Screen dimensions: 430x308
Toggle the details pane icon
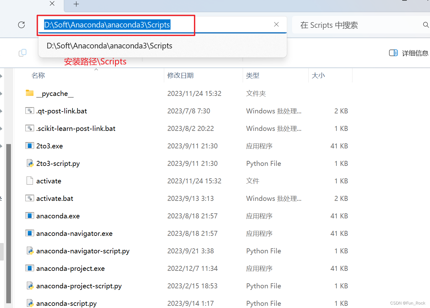coord(393,53)
